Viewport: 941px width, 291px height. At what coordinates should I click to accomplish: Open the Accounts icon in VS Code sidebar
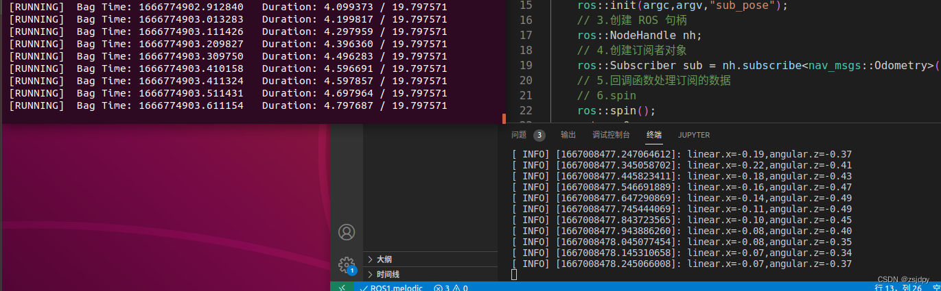(x=347, y=232)
